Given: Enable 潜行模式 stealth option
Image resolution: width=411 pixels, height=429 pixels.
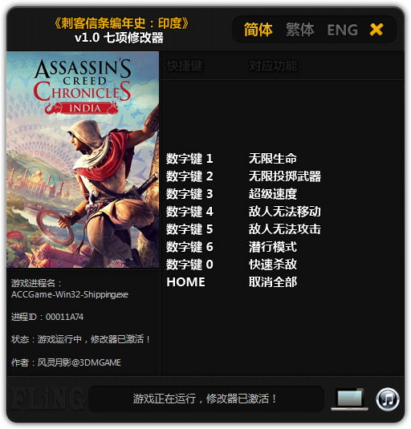Looking at the screenshot, I should [272, 247].
